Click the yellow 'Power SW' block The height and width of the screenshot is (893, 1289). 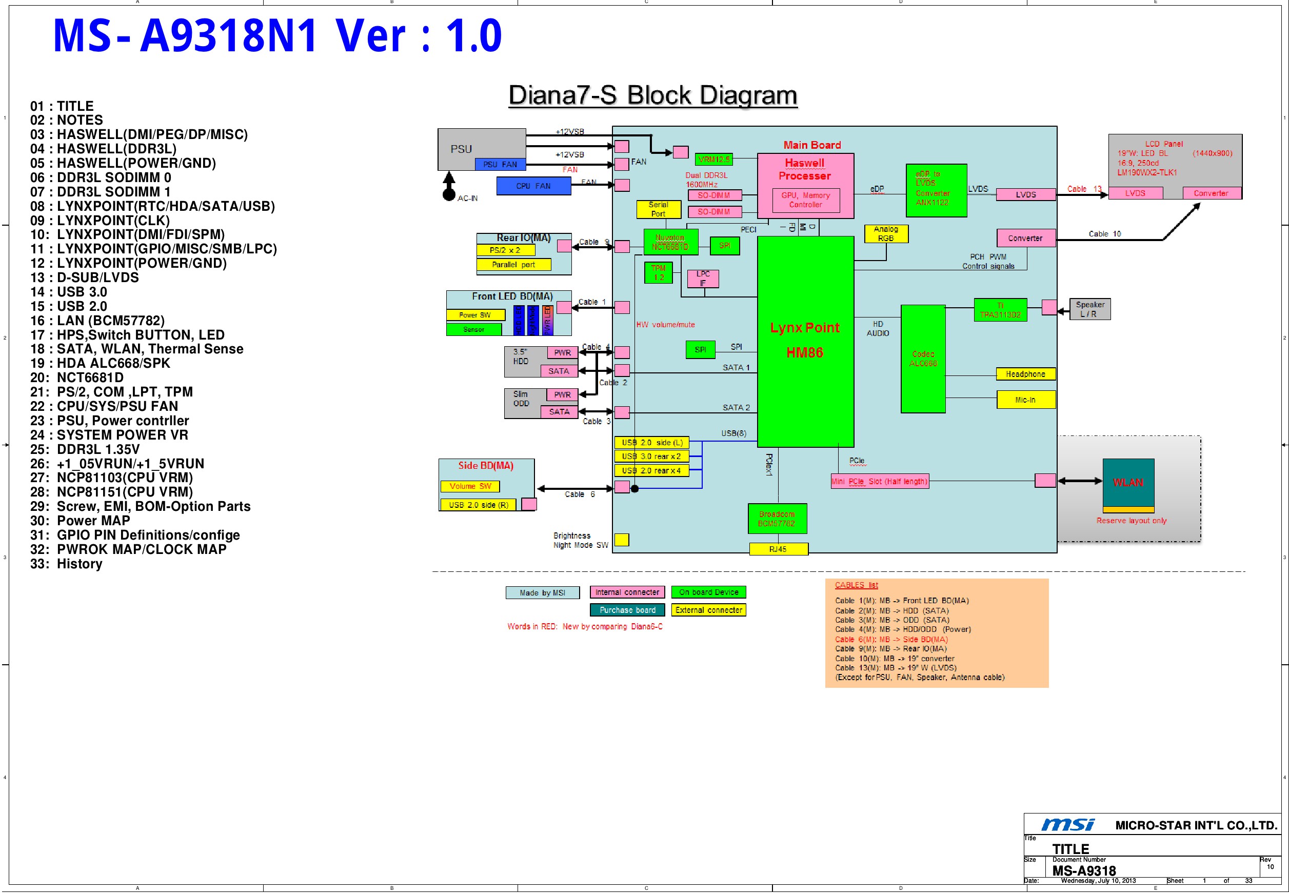[475, 315]
